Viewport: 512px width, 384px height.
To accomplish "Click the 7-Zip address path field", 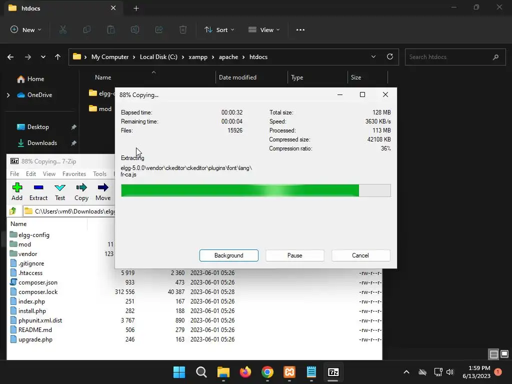I will coord(69,211).
